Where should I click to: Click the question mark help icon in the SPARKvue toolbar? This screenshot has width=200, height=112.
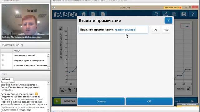[193, 14]
